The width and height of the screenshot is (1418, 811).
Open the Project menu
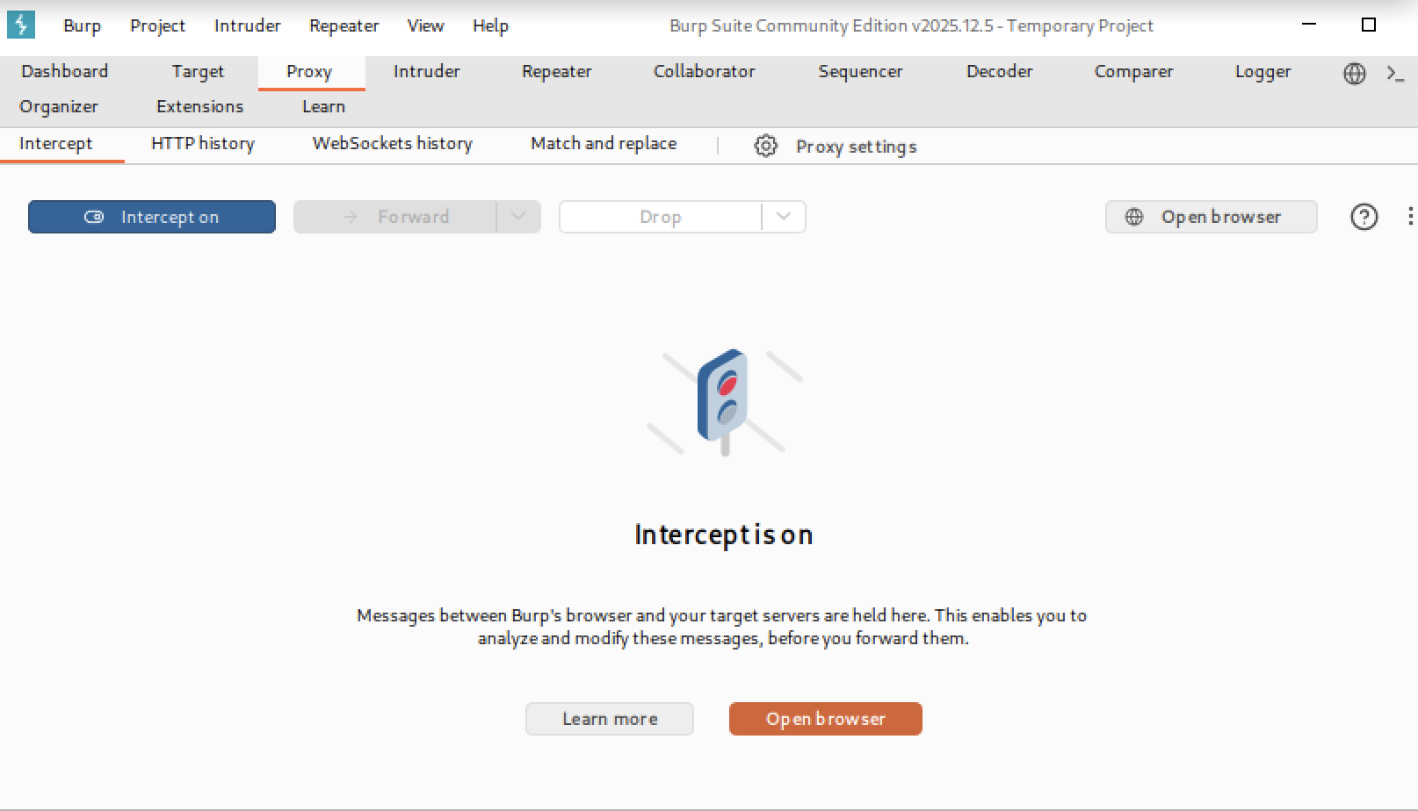157,25
